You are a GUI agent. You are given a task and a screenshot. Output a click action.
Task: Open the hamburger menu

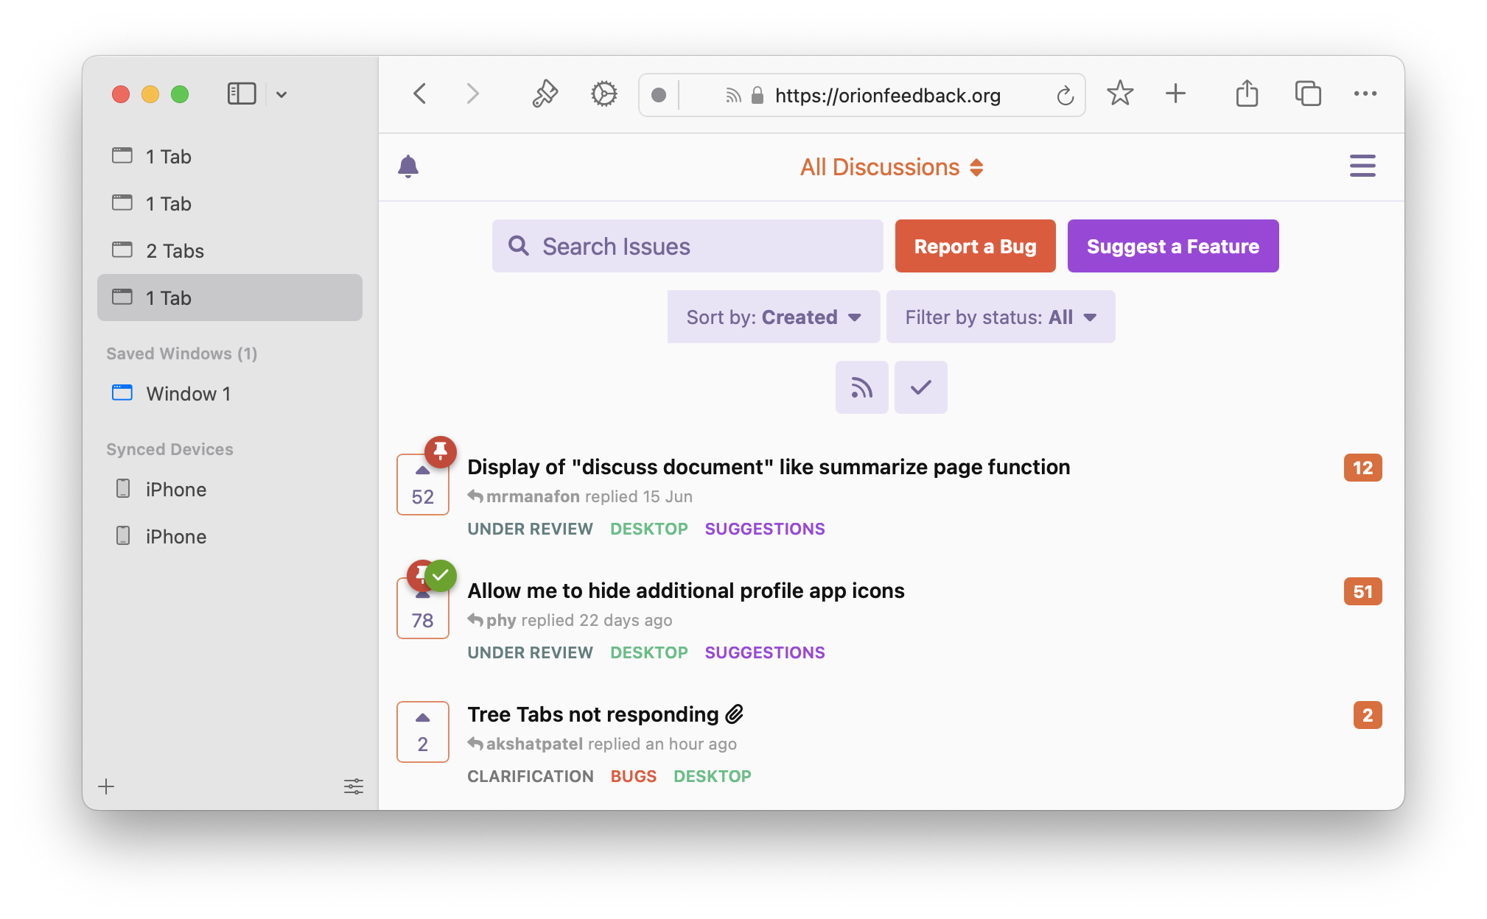click(x=1362, y=166)
